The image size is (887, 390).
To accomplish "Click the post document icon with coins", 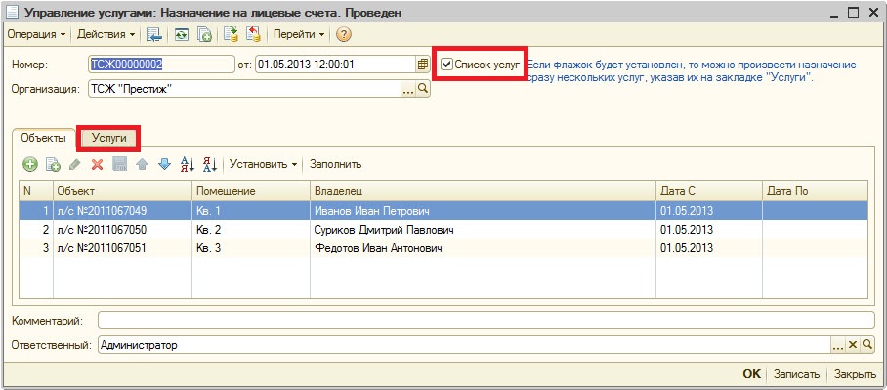I will coord(231,34).
